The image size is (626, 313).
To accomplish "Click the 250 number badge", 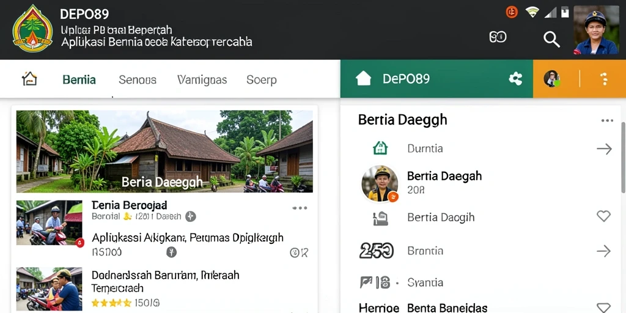I will pos(377,251).
